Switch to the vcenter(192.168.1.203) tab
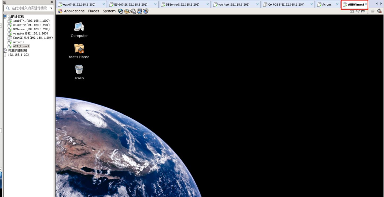The height and width of the screenshot is (197, 384). click(x=236, y=4)
